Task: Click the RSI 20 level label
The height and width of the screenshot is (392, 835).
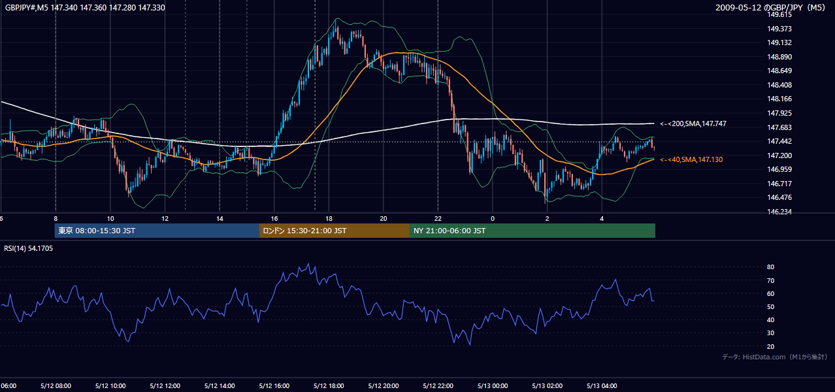Action: (771, 346)
